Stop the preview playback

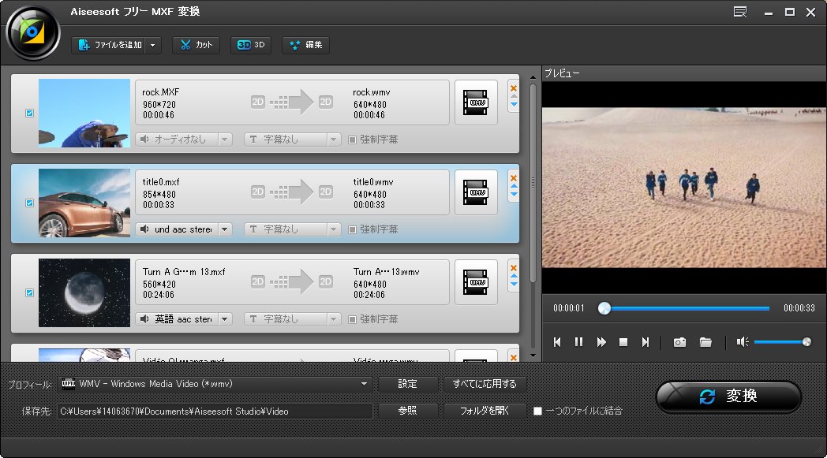[623, 342]
